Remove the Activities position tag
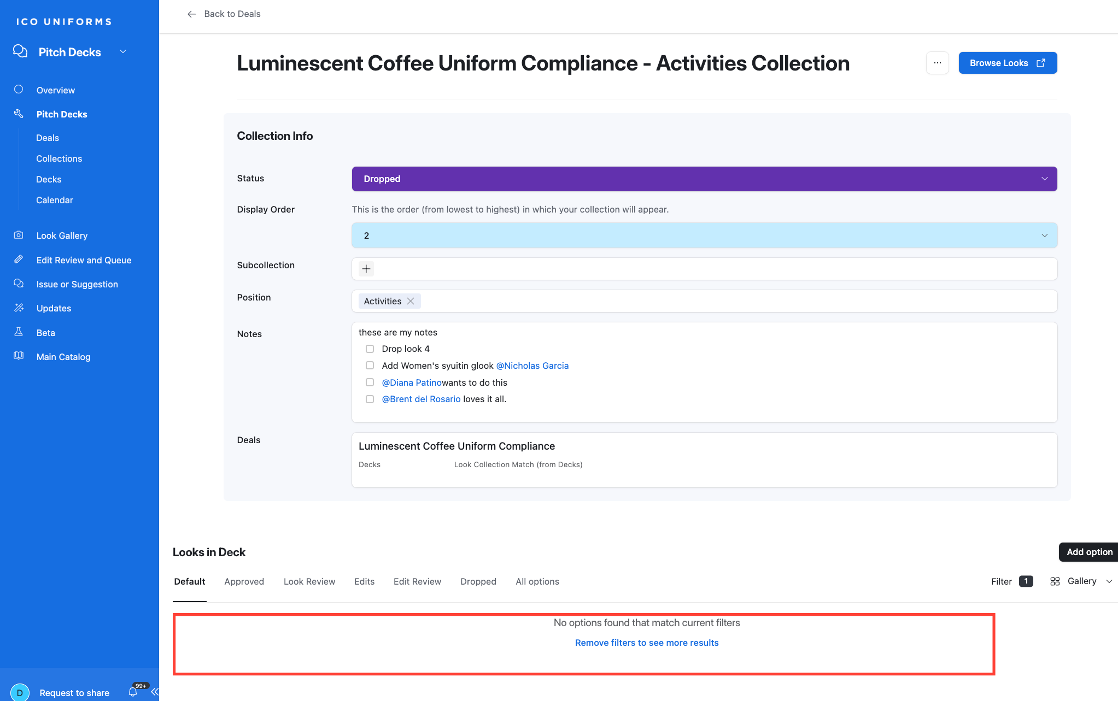 (411, 301)
